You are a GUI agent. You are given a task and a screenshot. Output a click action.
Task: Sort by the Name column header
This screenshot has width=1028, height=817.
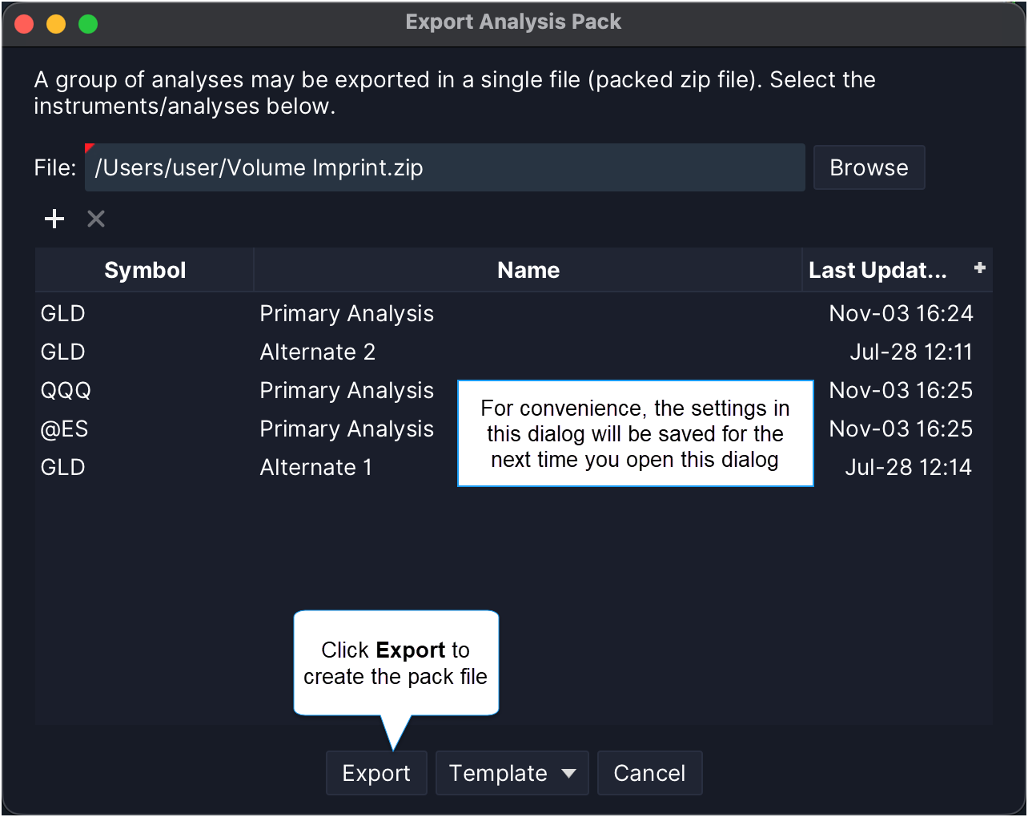pos(528,270)
